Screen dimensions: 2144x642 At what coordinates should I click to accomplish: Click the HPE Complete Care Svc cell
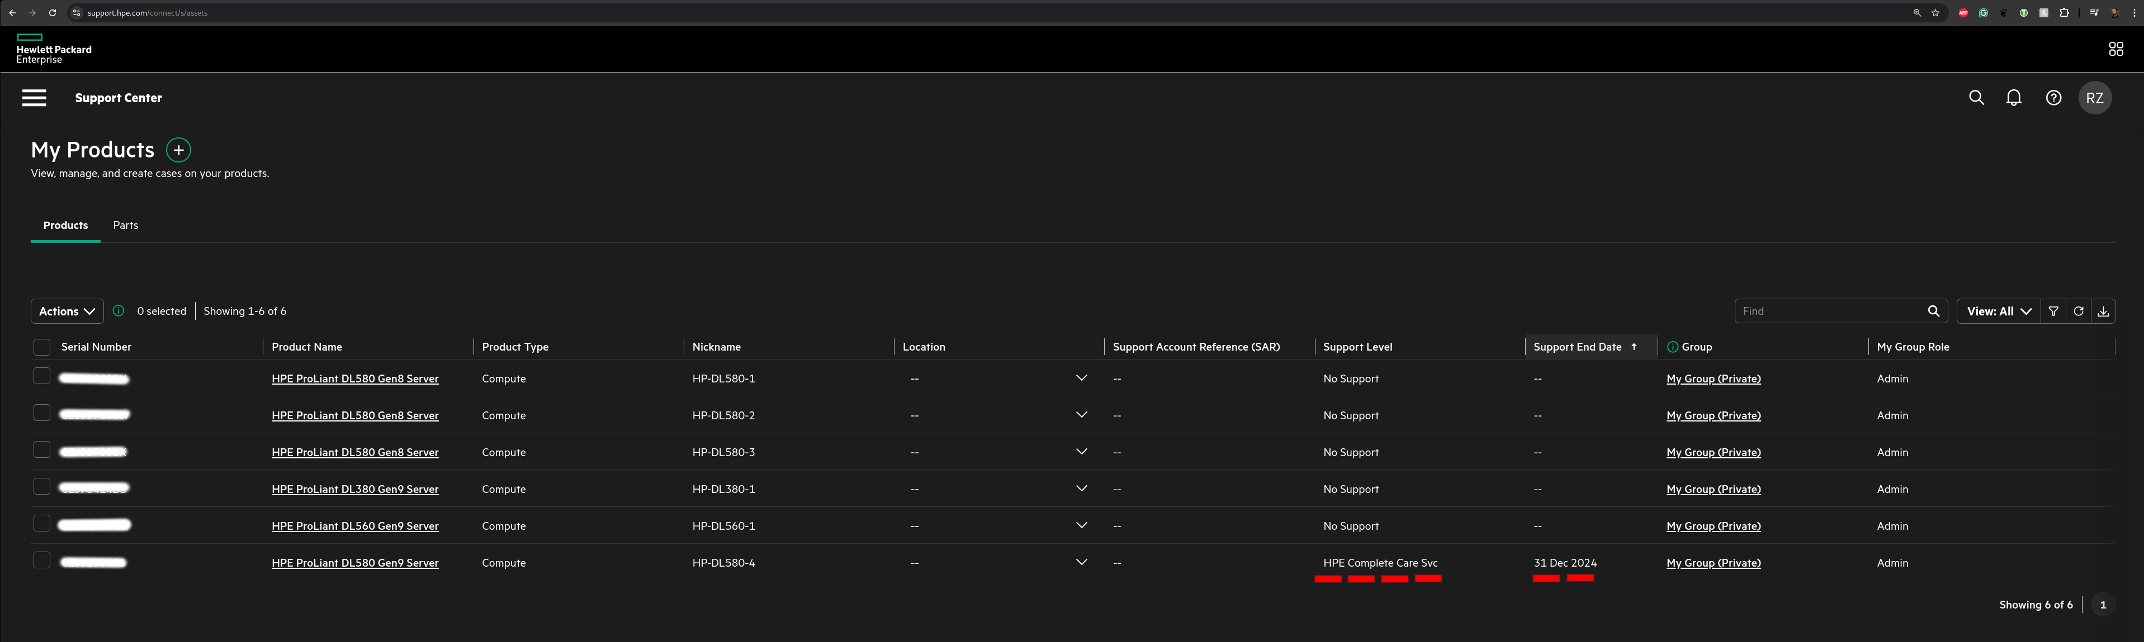tap(1380, 563)
